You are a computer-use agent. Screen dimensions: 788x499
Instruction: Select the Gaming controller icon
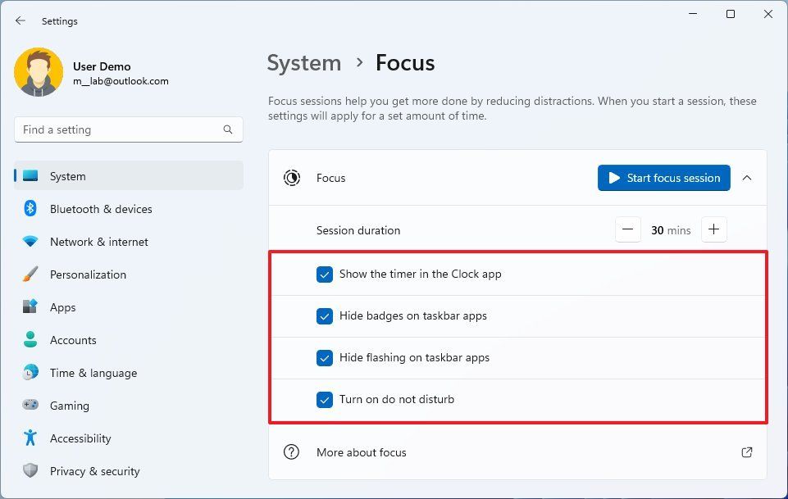29,406
